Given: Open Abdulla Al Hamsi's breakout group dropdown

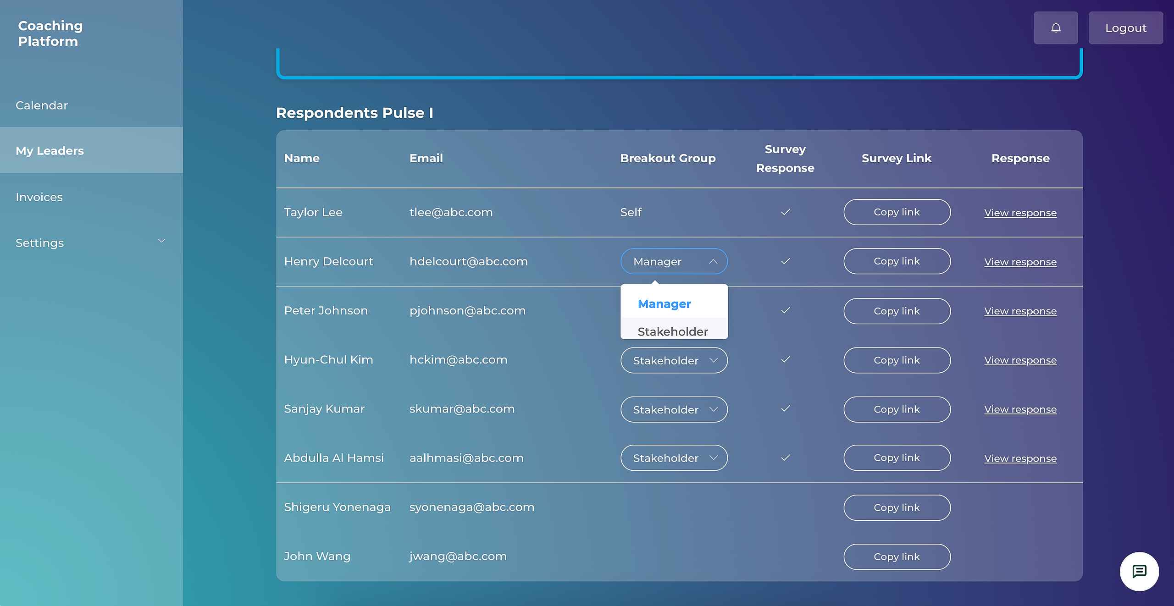Looking at the screenshot, I should point(674,458).
